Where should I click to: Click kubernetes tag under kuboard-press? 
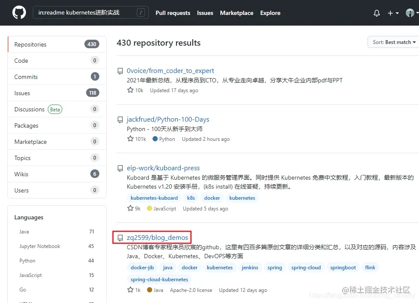tap(242, 198)
